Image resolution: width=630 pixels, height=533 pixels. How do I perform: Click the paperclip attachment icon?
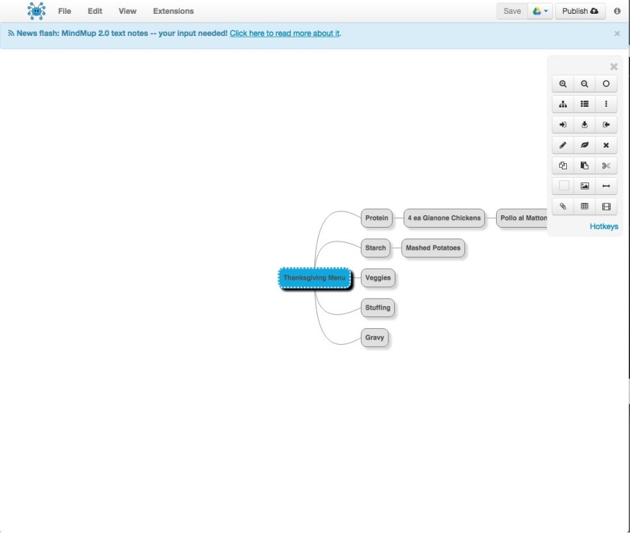(563, 207)
